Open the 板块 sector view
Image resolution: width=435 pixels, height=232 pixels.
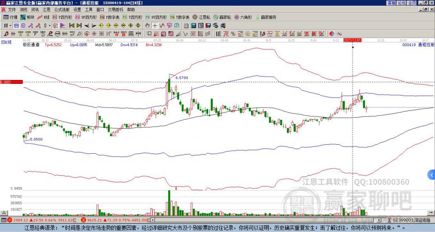pos(27,17)
